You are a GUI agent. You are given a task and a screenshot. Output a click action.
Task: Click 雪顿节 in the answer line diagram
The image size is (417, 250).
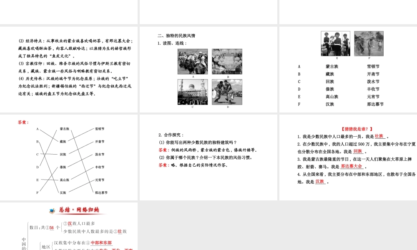[100, 129]
